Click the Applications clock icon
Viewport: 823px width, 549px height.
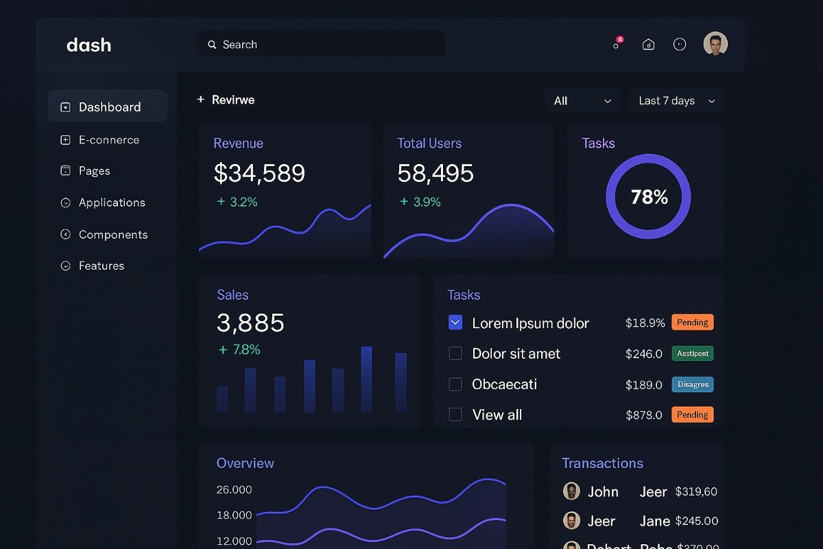[65, 202]
